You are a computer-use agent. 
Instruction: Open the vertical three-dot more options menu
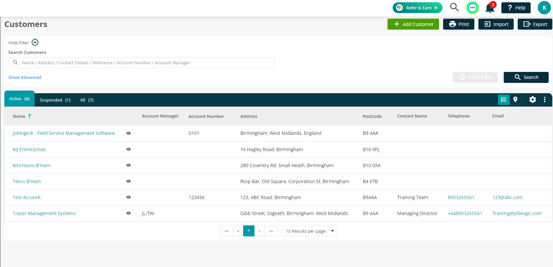pos(545,100)
